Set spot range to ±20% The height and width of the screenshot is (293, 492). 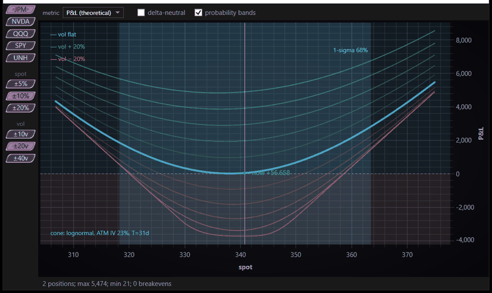[21, 108]
